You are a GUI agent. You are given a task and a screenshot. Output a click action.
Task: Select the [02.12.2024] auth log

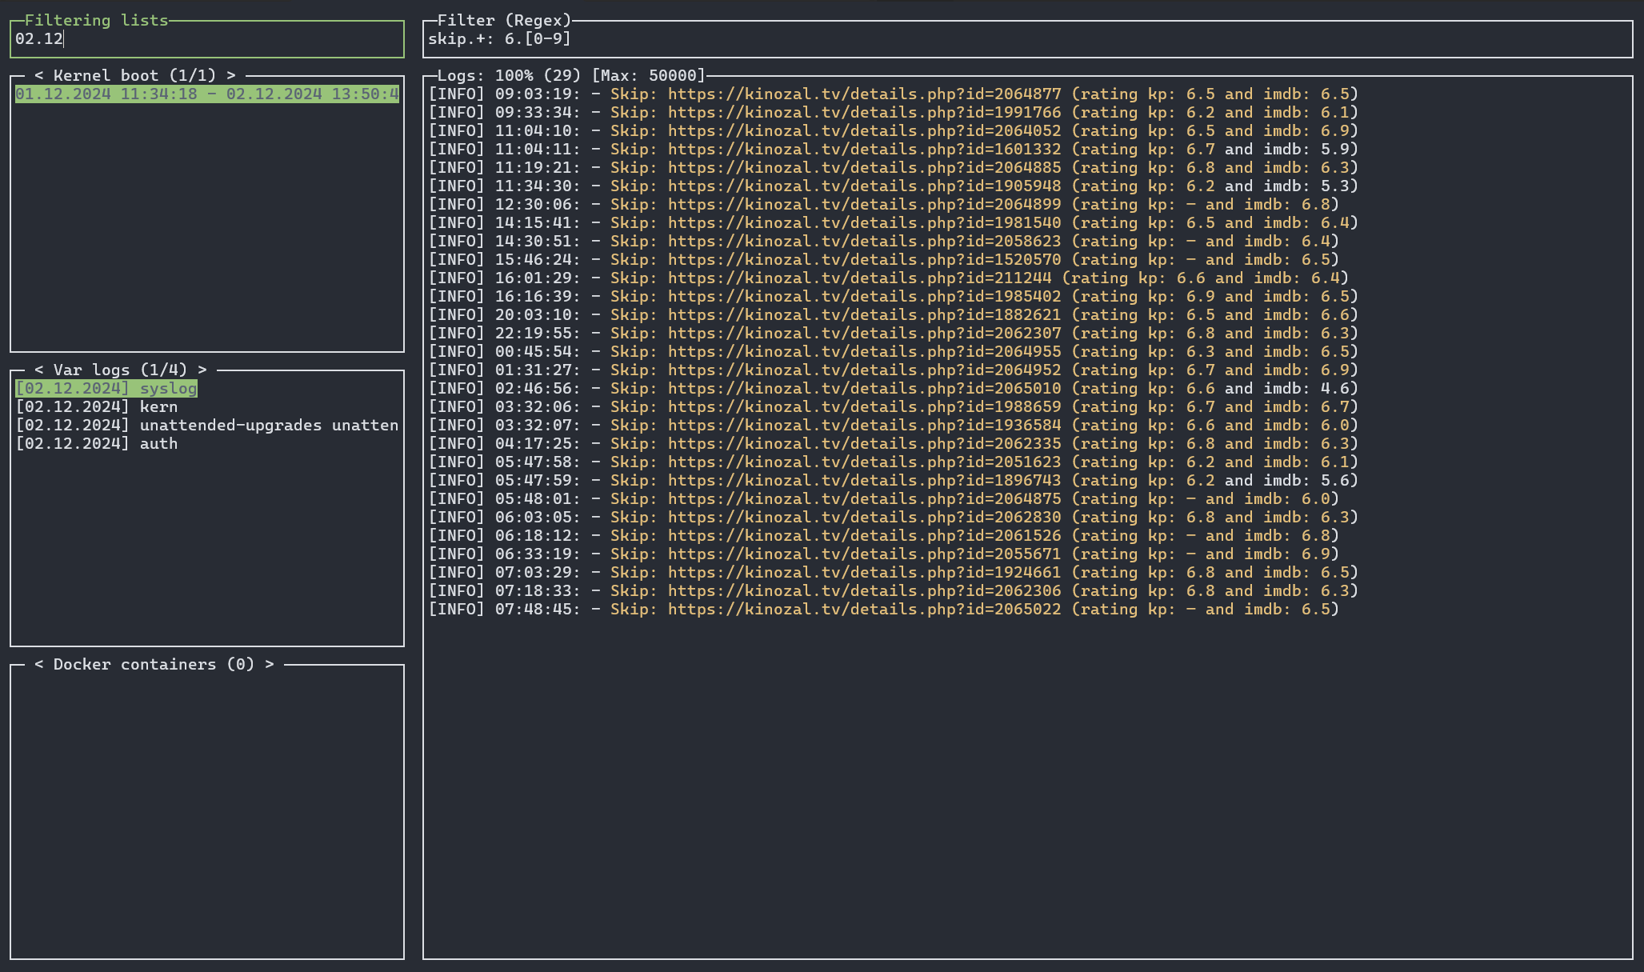(x=97, y=444)
